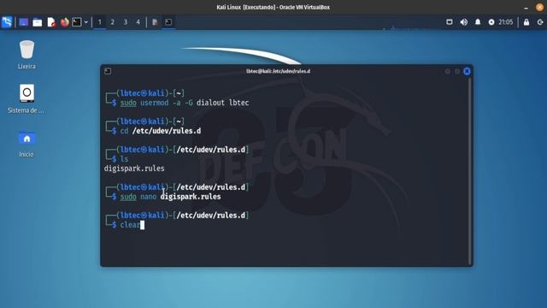Viewport: 547px width, 308px height.
Task: Click the 'digispark.rules' ls output text
Action: (x=134, y=169)
